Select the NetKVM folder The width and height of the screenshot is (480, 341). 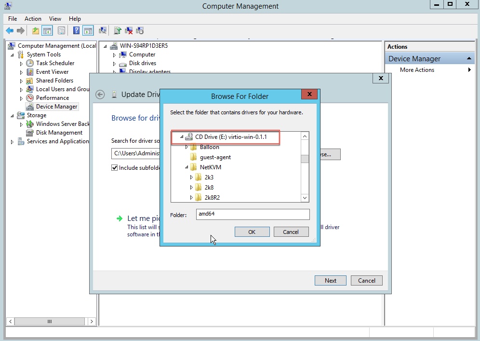(211, 167)
